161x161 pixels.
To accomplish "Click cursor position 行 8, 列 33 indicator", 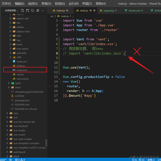I will tap(138, 160).
